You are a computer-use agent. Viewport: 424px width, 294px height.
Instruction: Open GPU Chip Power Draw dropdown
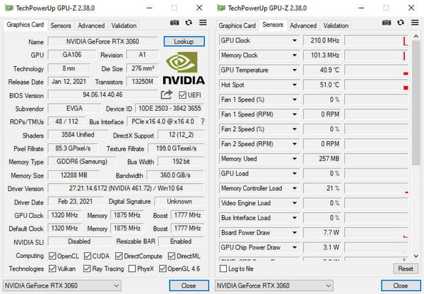(x=295, y=247)
